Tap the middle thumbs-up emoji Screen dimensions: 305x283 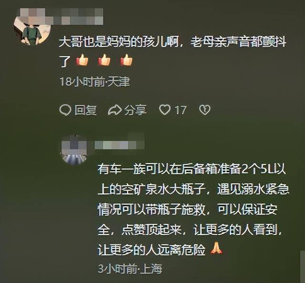coord(104,60)
